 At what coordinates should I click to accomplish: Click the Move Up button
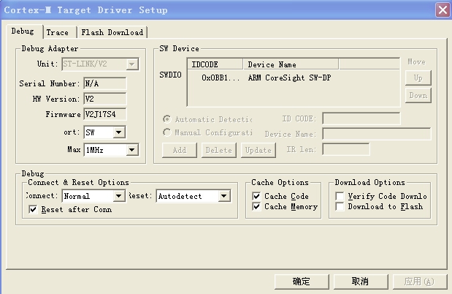point(418,78)
